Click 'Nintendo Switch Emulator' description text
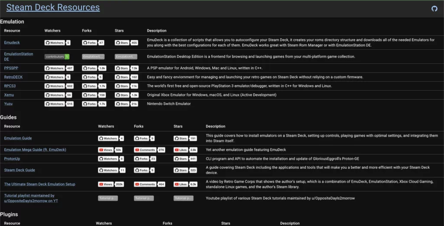 click(x=169, y=104)
